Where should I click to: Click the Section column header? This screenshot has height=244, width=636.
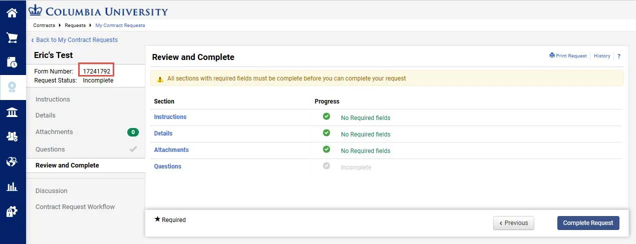click(x=164, y=101)
